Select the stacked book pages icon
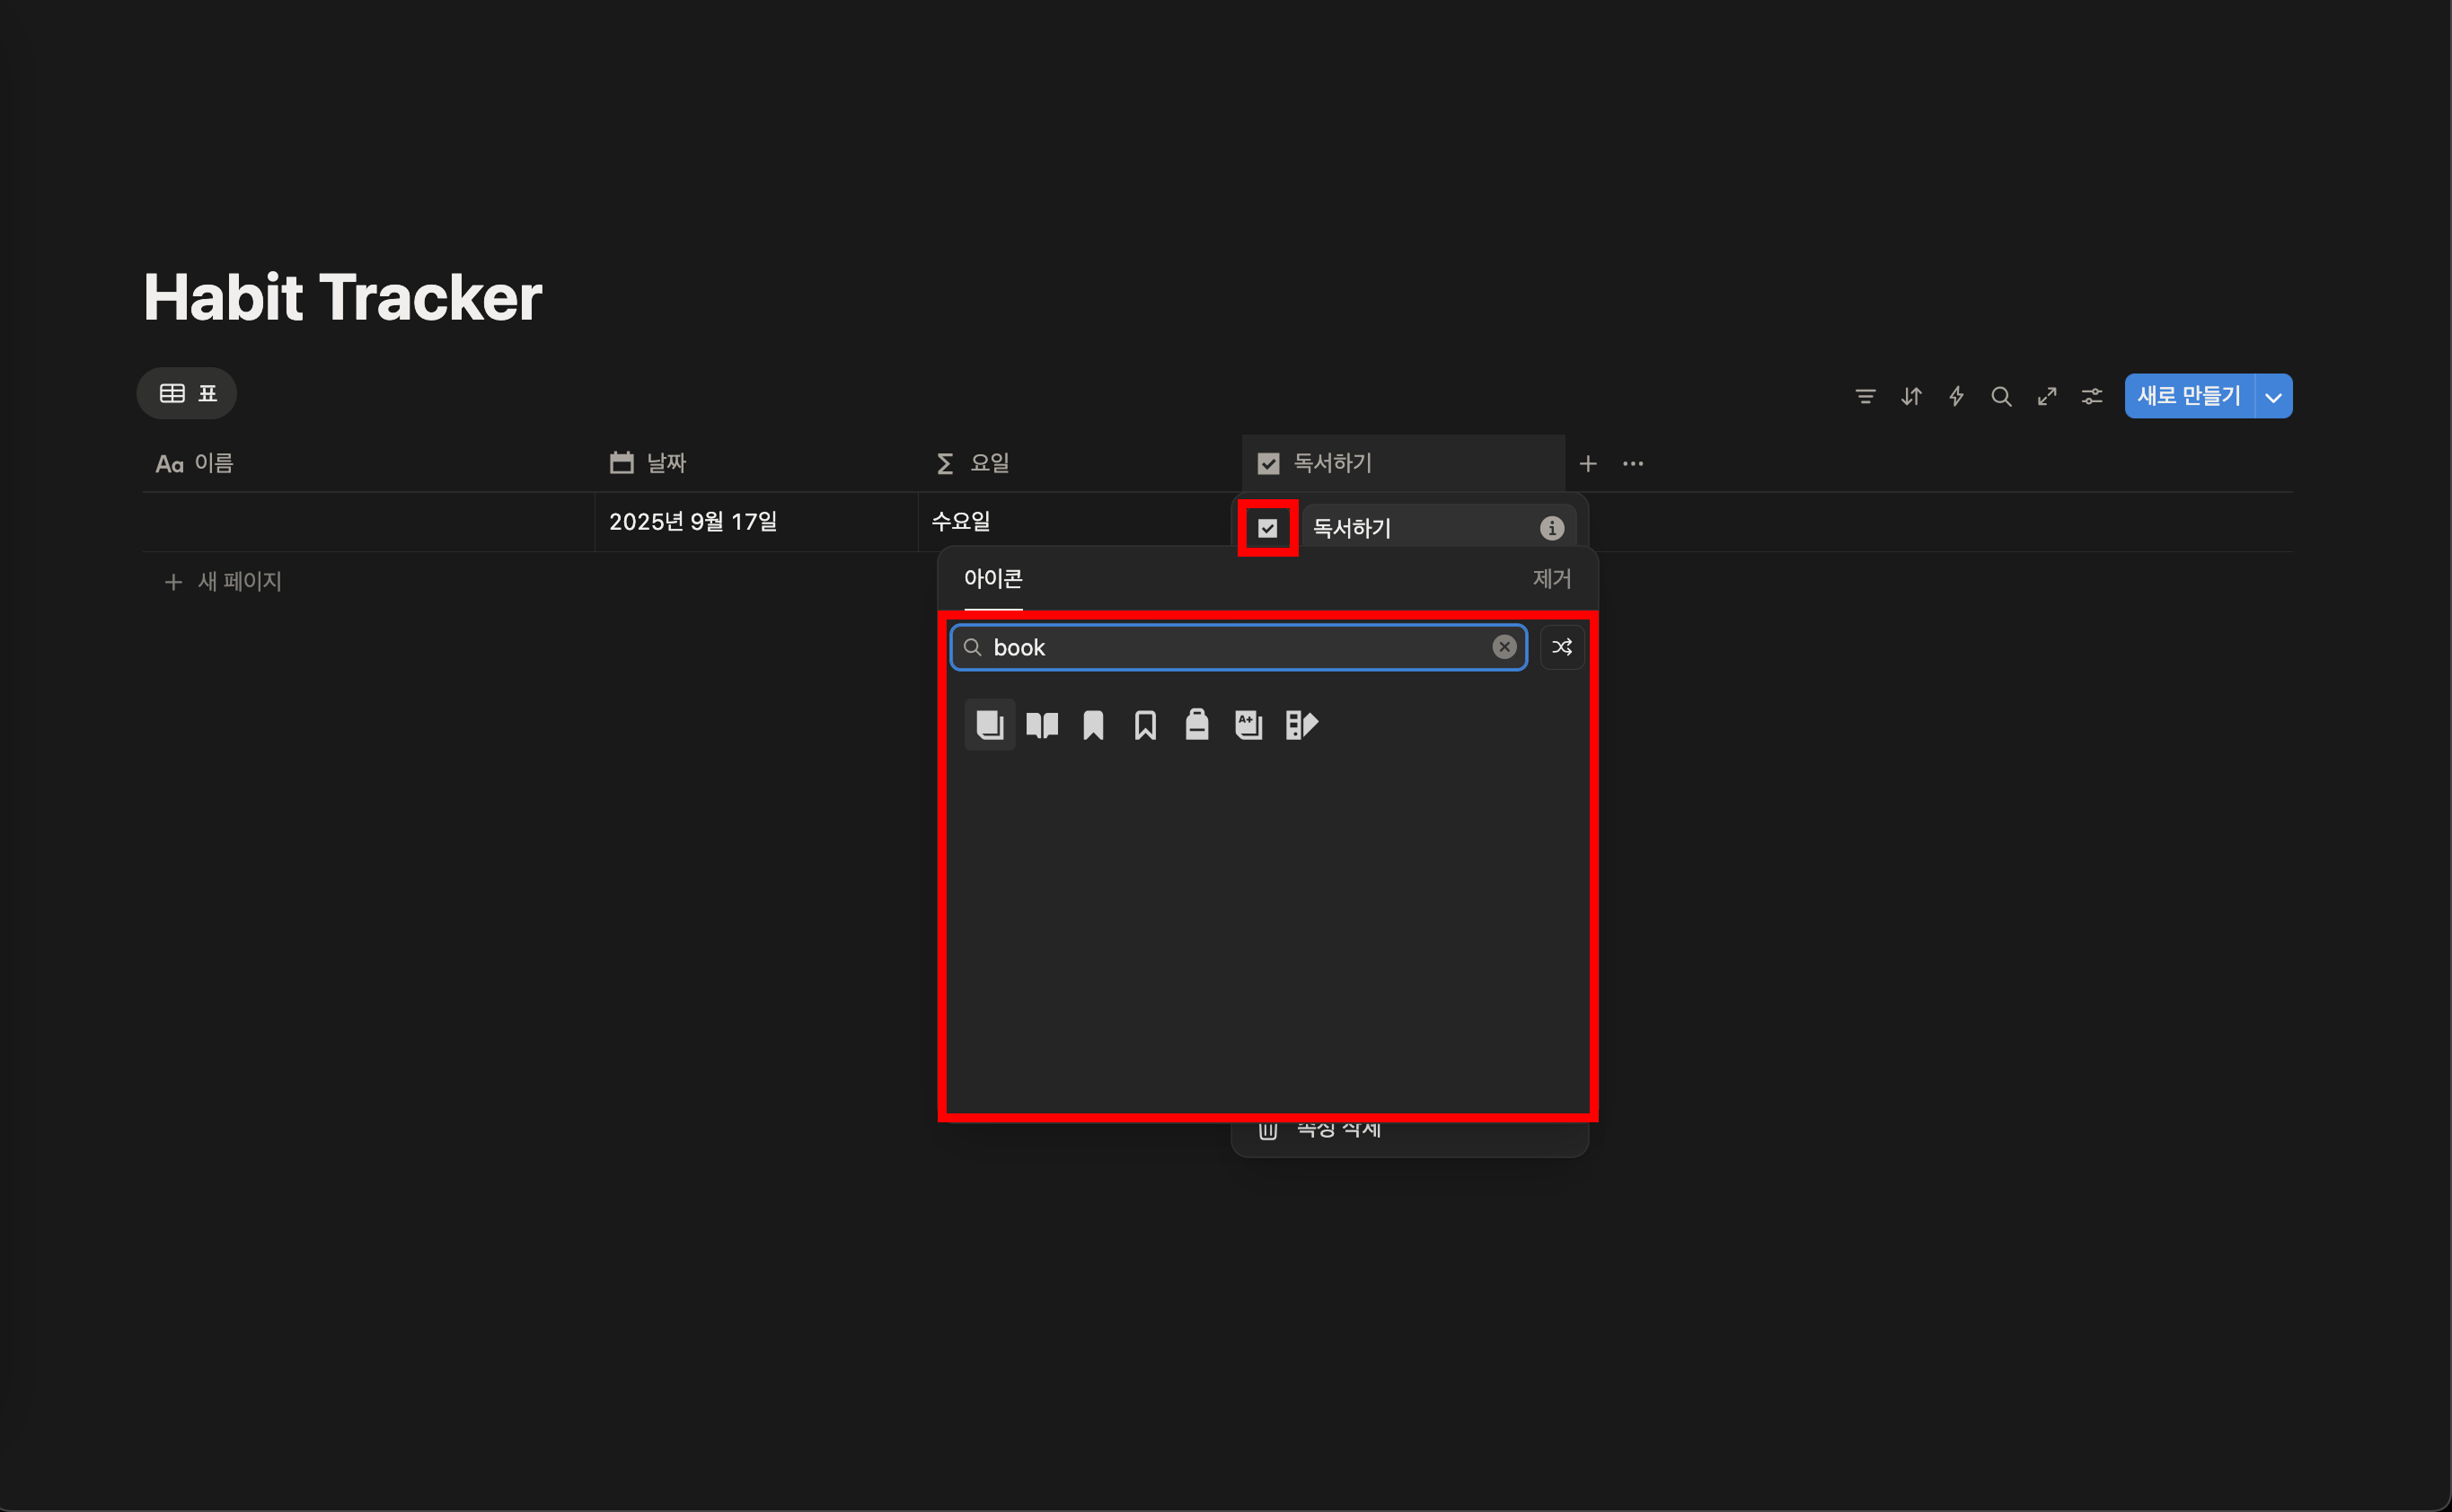Screen dimensions: 2452x1512 click(990, 724)
